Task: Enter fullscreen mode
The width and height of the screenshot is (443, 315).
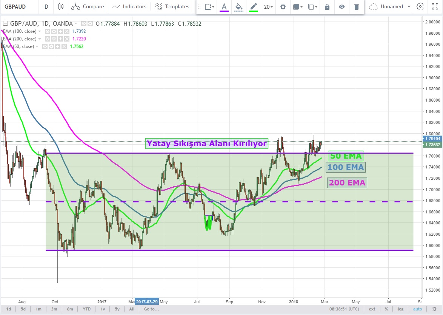Action: (x=435, y=6)
